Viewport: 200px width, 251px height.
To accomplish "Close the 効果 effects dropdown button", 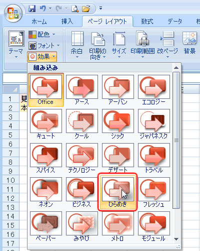I will click(42, 57).
